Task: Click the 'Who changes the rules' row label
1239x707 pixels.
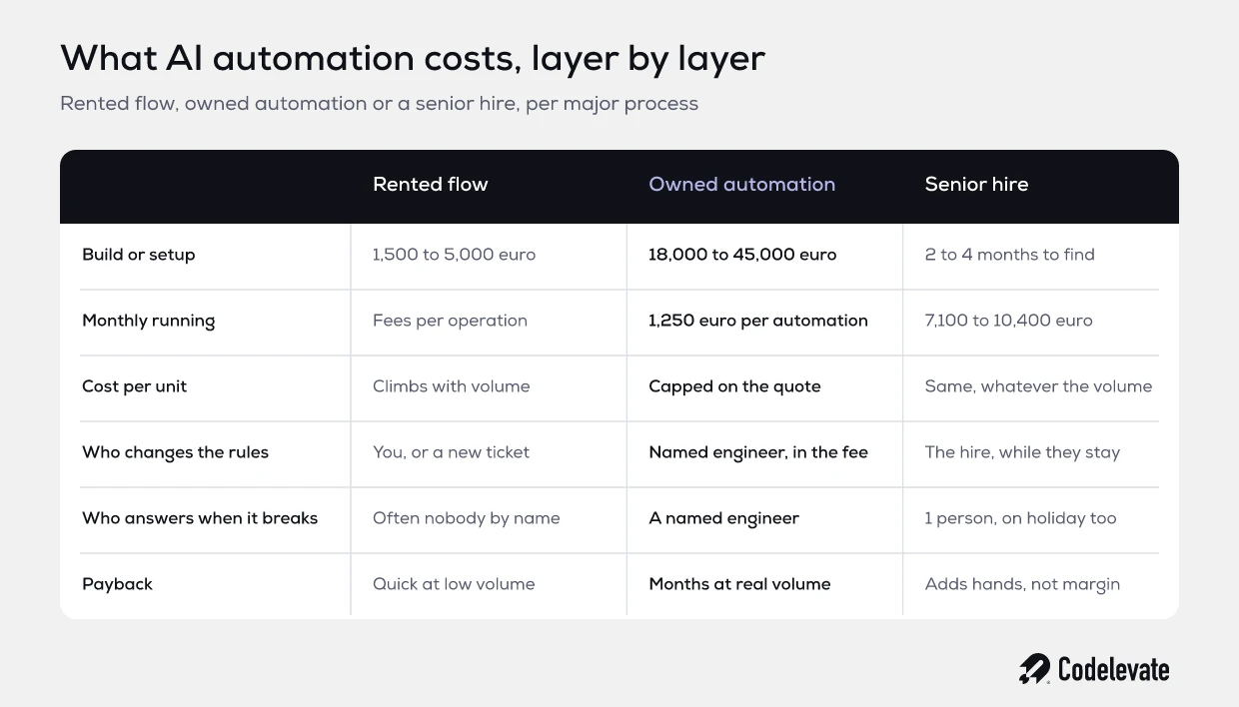Action: click(x=175, y=452)
